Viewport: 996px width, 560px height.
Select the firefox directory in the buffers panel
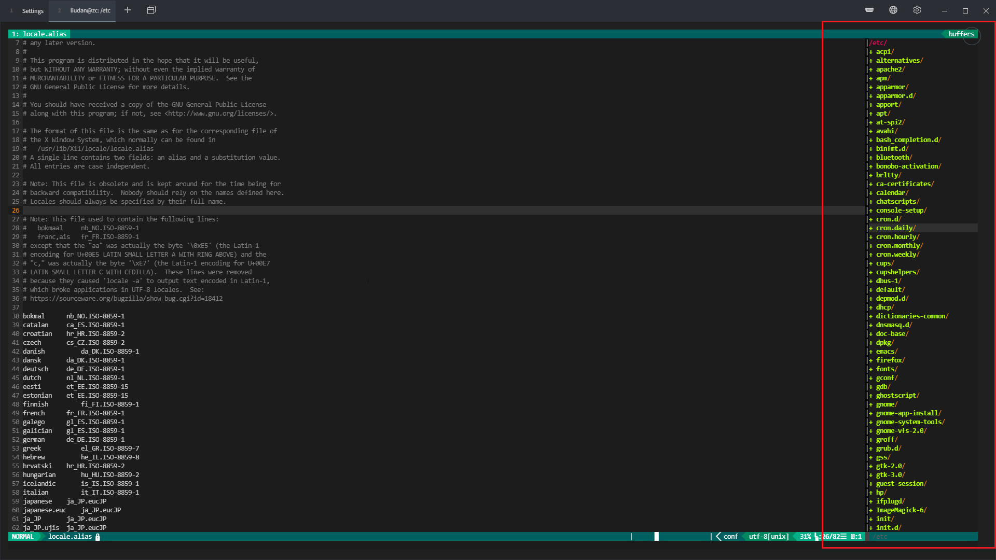[x=888, y=360]
